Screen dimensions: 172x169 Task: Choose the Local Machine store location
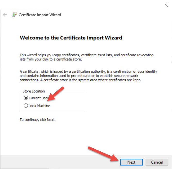point(26,106)
